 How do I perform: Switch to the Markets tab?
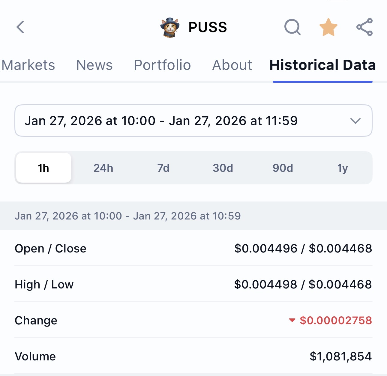click(x=28, y=65)
